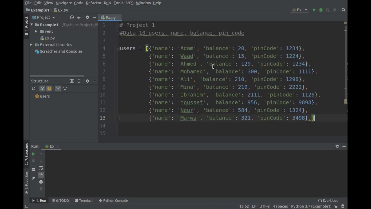The width and height of the screenshot is (371, 209).
Task: Open Run panel settings gear
Action: [337, 146]
